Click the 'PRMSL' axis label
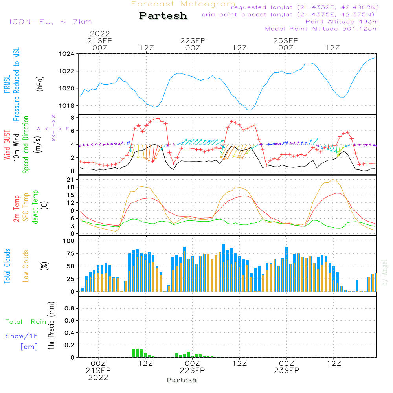Viewport: 393px width, 393px height. 7,84
